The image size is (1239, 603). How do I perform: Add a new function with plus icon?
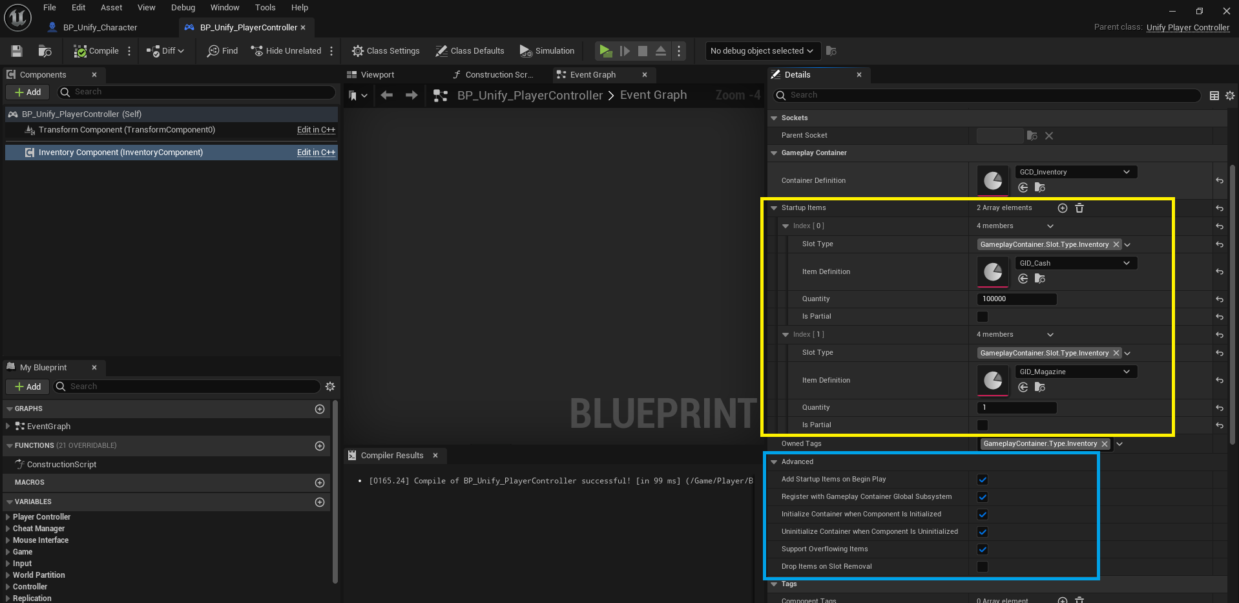coord(319,446)
